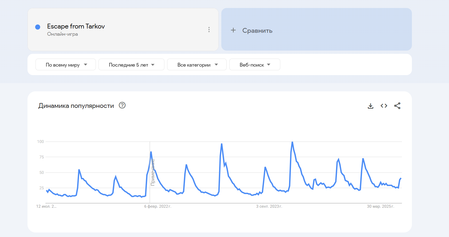Open the embed code icon
This screenshot has width=449, height=237.
tap(384, 106)
